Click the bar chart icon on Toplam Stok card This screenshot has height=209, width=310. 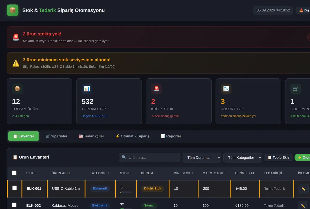click(x=87, y=89)
